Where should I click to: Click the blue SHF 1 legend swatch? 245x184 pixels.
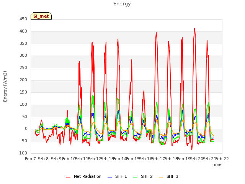coord(110,177)
